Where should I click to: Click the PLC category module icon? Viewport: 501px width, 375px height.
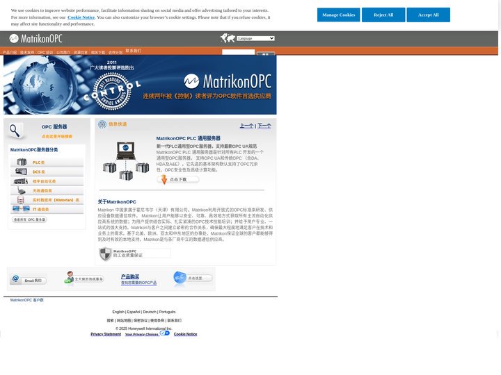coord(22,162)
